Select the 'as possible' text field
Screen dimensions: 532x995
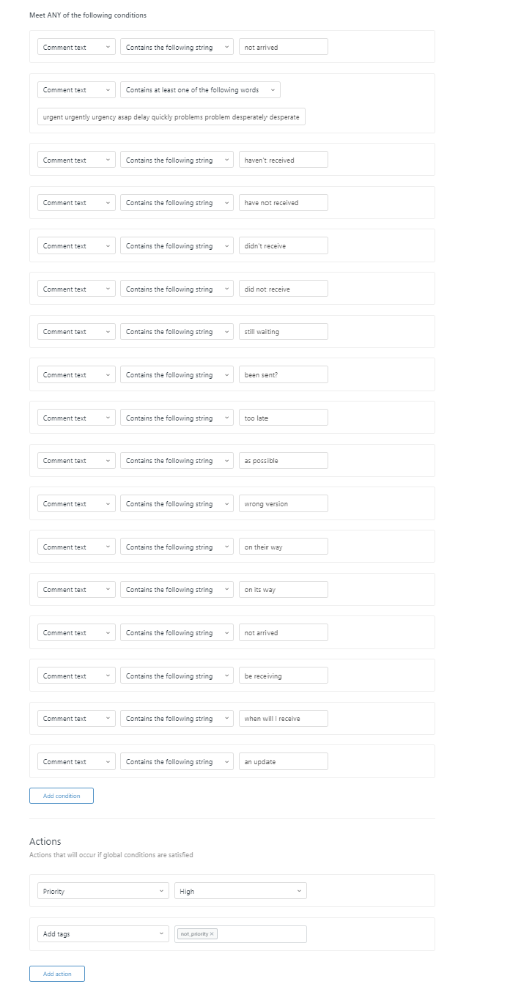[283, 461]
